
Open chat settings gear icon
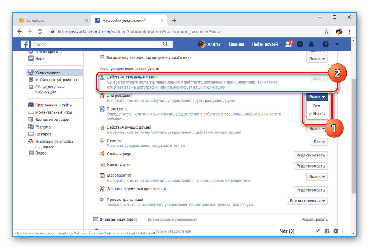tap(336, 231)
